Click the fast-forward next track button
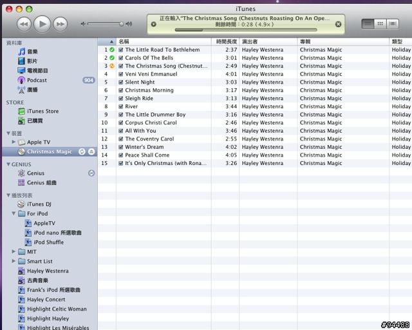Viewport: 412px width, 330px height. [x=60, y=24]
